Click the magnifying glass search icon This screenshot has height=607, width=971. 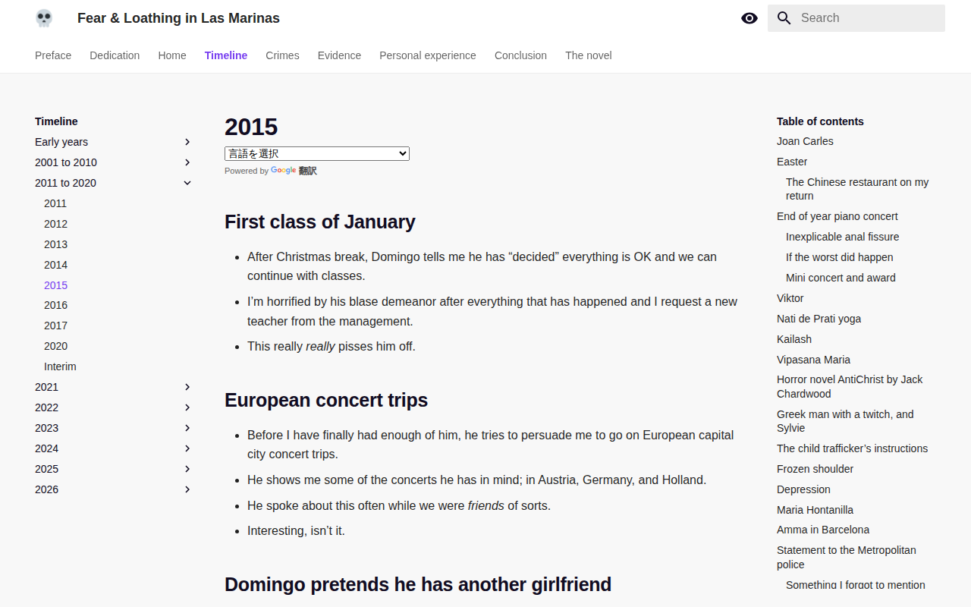coord(784,18)
